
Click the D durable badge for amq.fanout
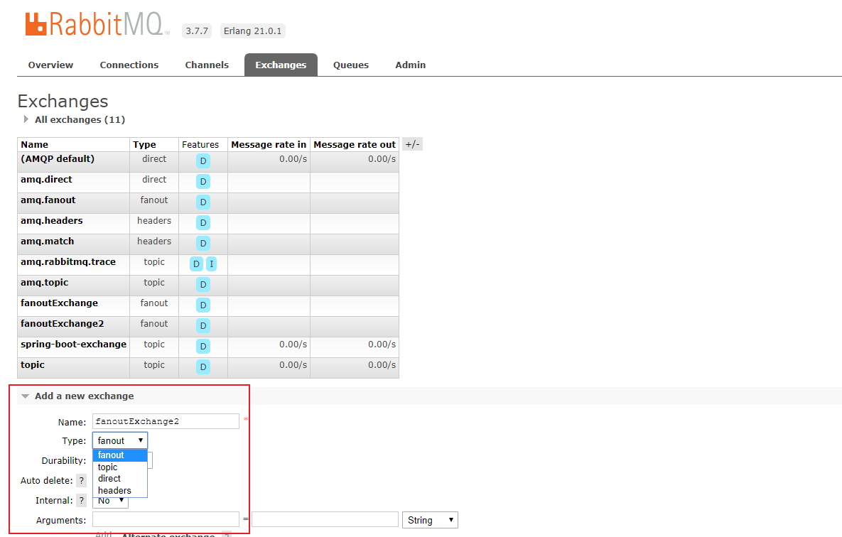coord(203,202)
